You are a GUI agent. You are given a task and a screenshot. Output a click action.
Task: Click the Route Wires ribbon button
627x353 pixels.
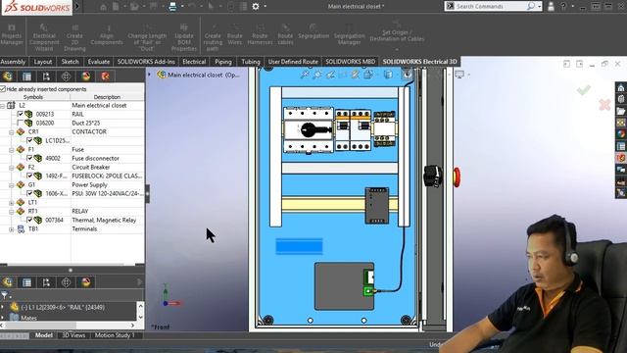[x=235, y=35]
